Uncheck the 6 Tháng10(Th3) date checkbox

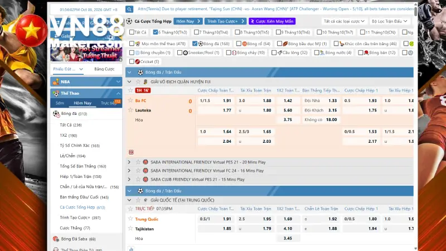click(x=156, y=32)
